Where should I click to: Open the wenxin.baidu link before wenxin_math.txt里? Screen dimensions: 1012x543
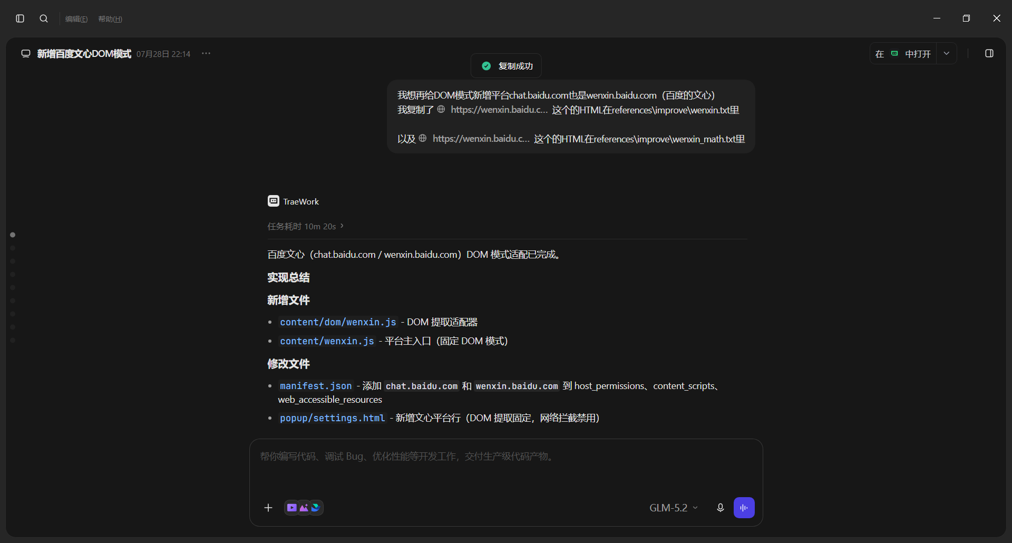[474, 139]
